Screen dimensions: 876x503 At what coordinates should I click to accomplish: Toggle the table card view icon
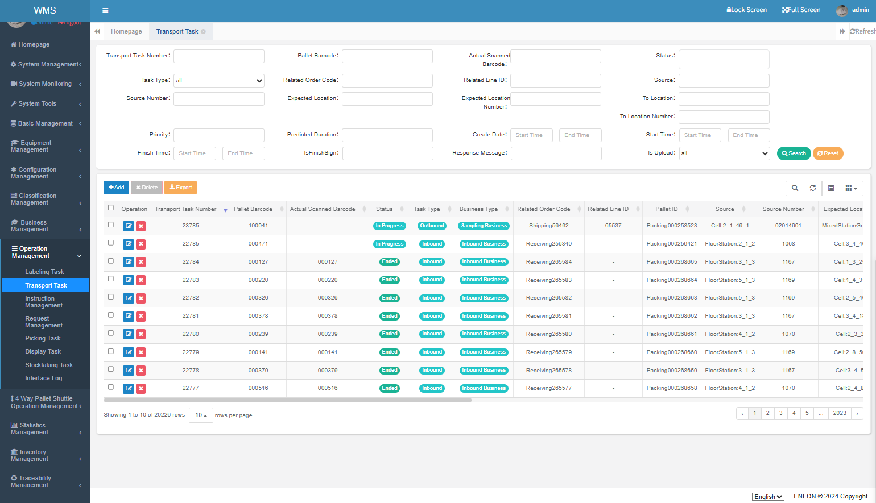point(831,188)
